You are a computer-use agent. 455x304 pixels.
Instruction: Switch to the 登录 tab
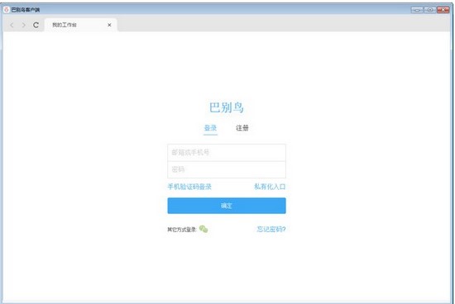point(210,128)
